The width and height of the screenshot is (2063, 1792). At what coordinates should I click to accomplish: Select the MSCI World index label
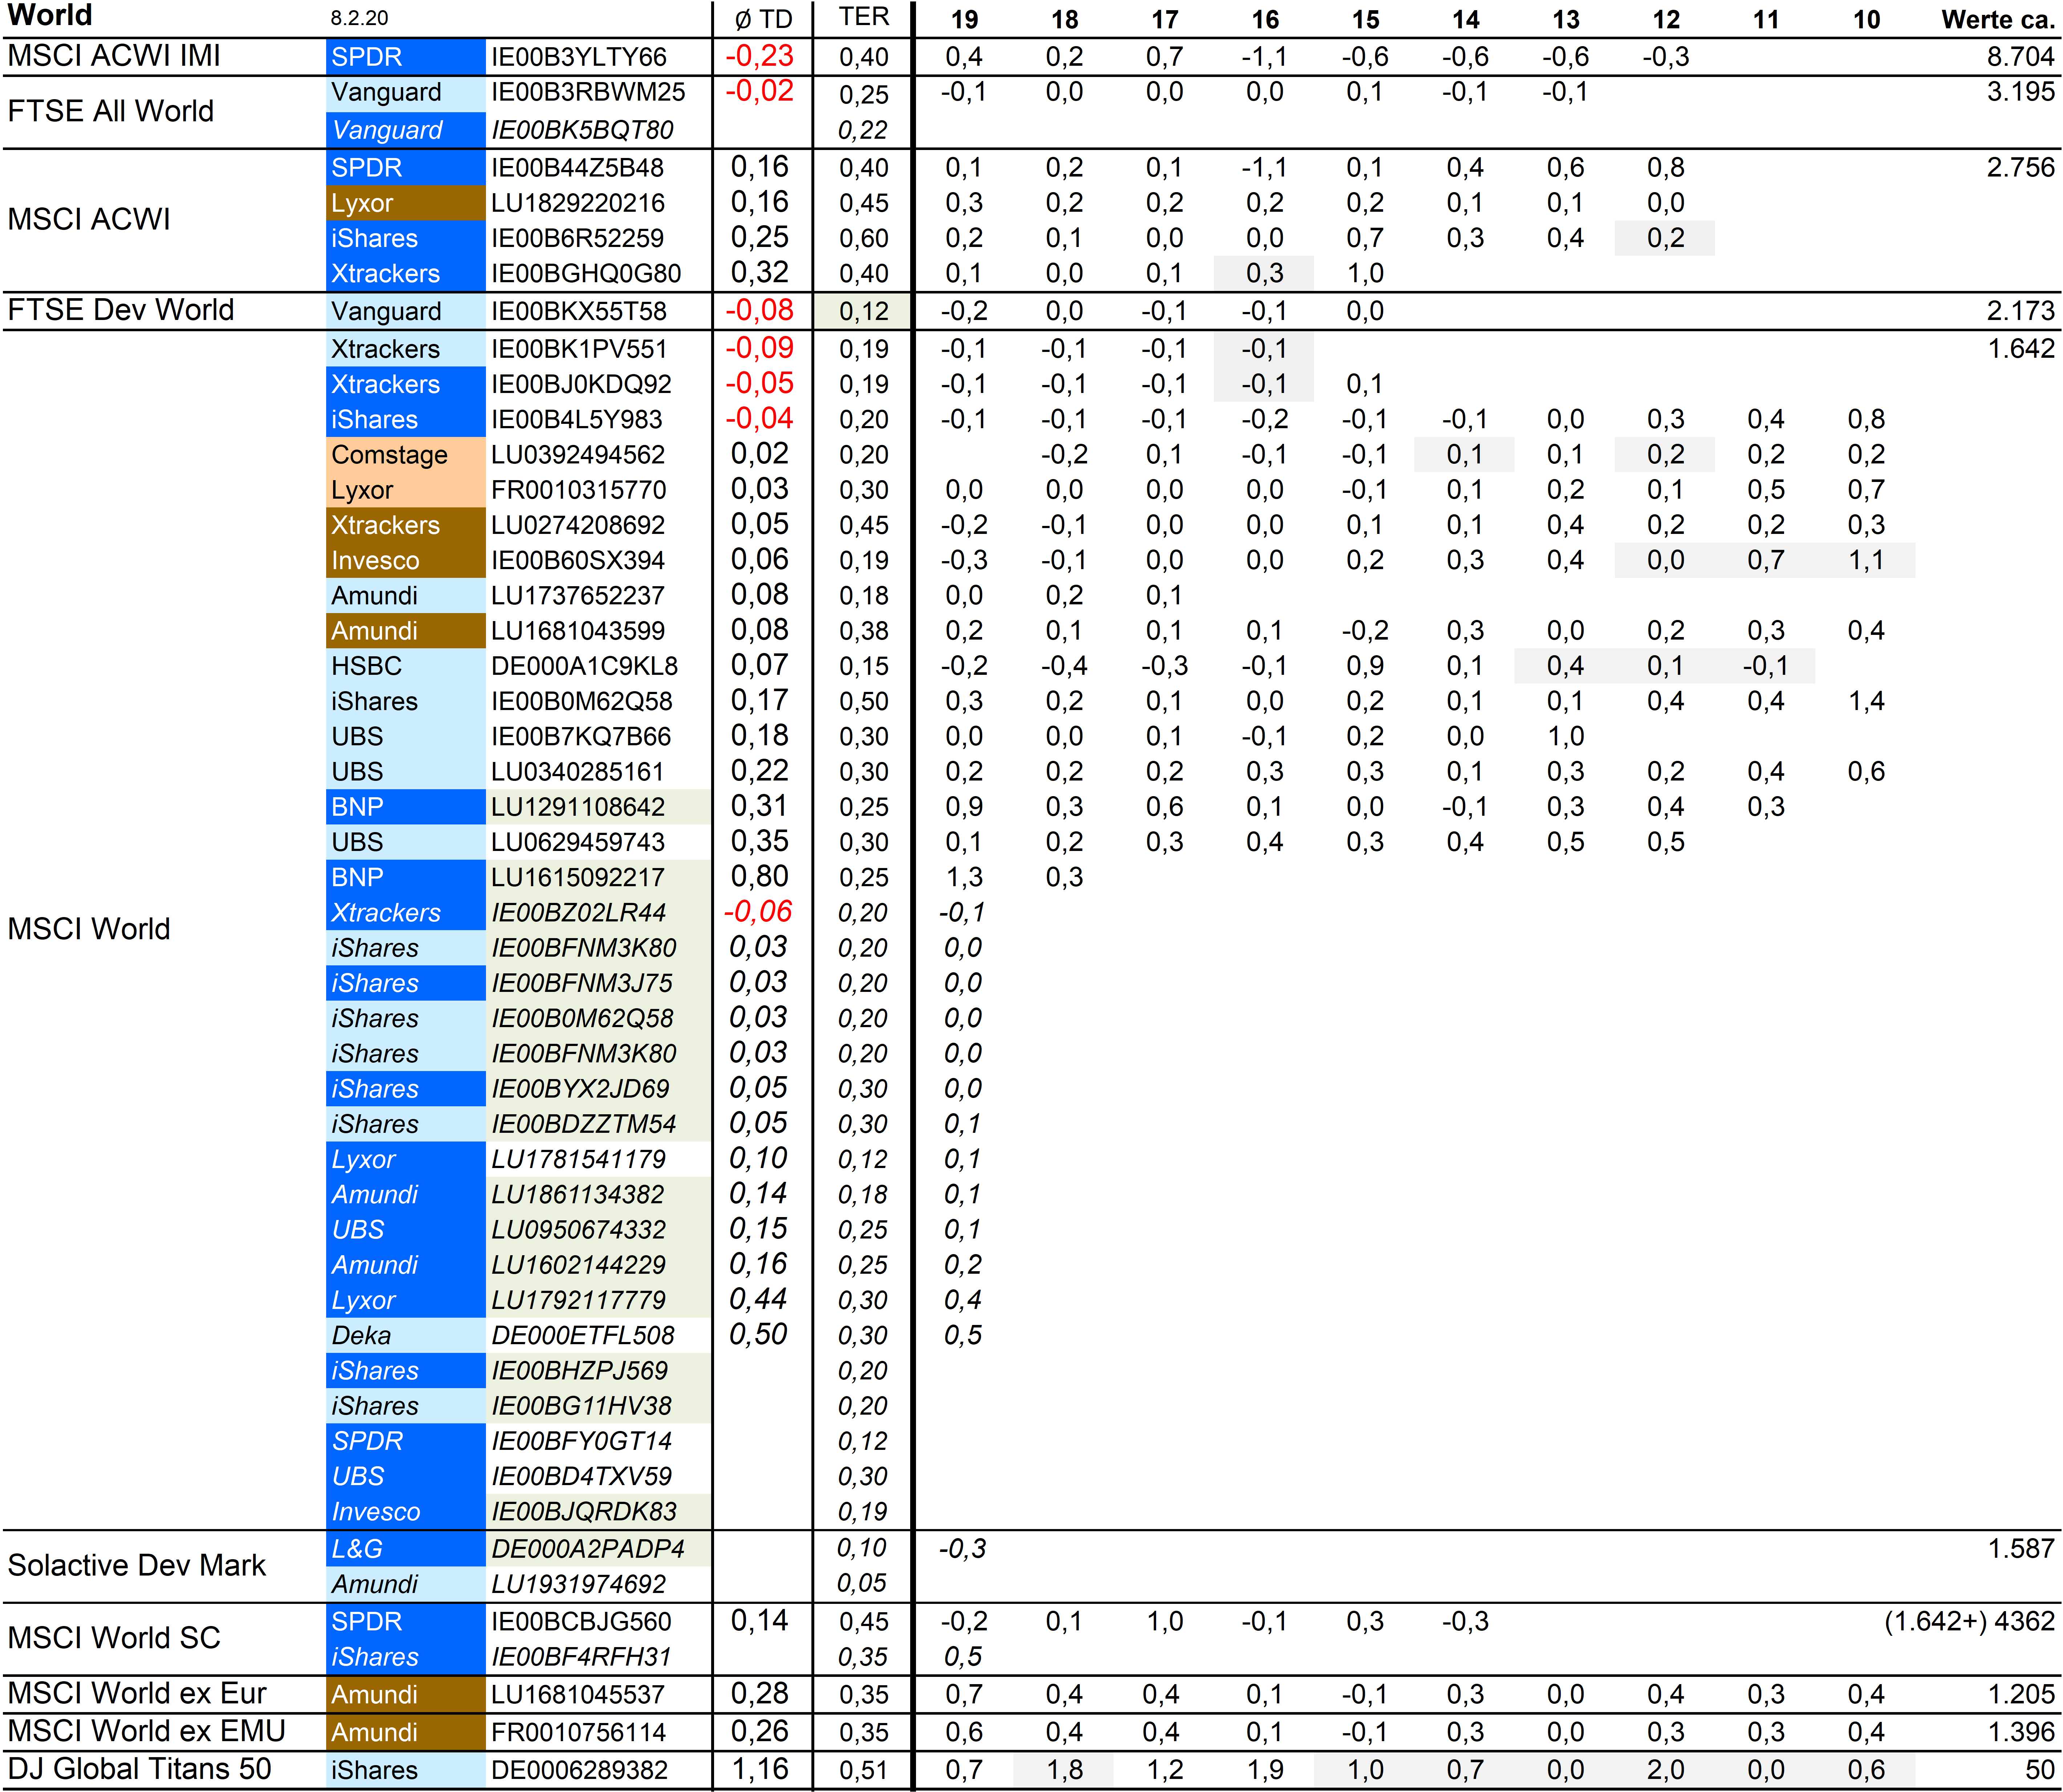click(x=89, y=929)
